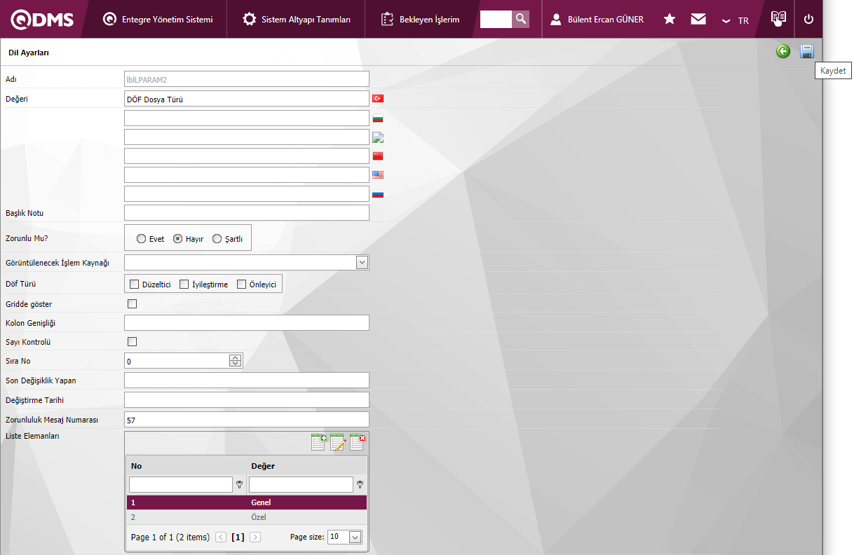This screenshot has width=854, height=555.
Task: Go back with green arrow icon
Action: tap(783, 51)
